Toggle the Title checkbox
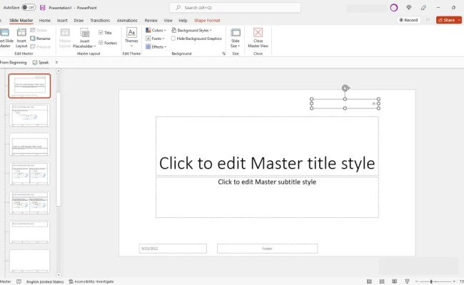This screenshot has width=464, height=285. pyautogui.click(x=101, y=33)
